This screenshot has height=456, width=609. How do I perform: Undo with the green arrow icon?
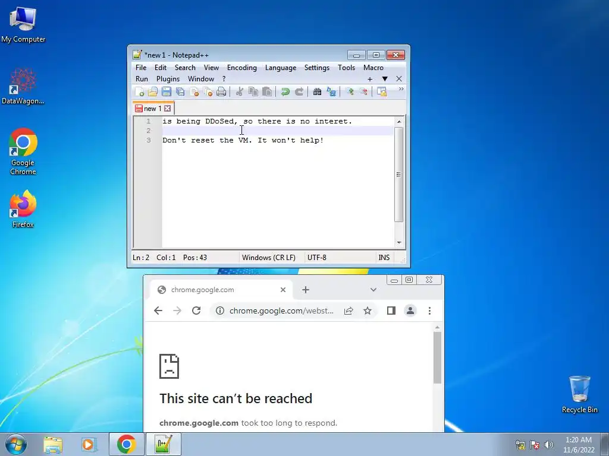[x=285, y=91]
